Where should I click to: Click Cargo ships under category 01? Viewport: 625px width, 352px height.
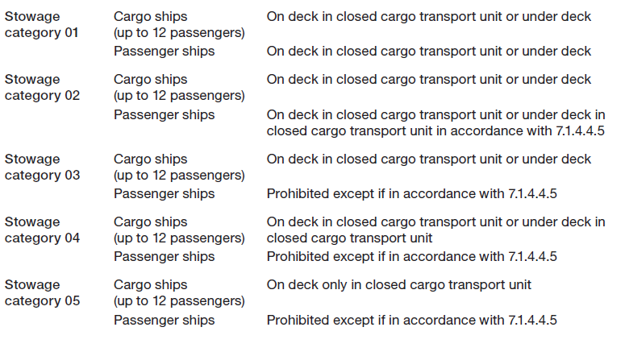pyautogui.click(x=179, y=24)
